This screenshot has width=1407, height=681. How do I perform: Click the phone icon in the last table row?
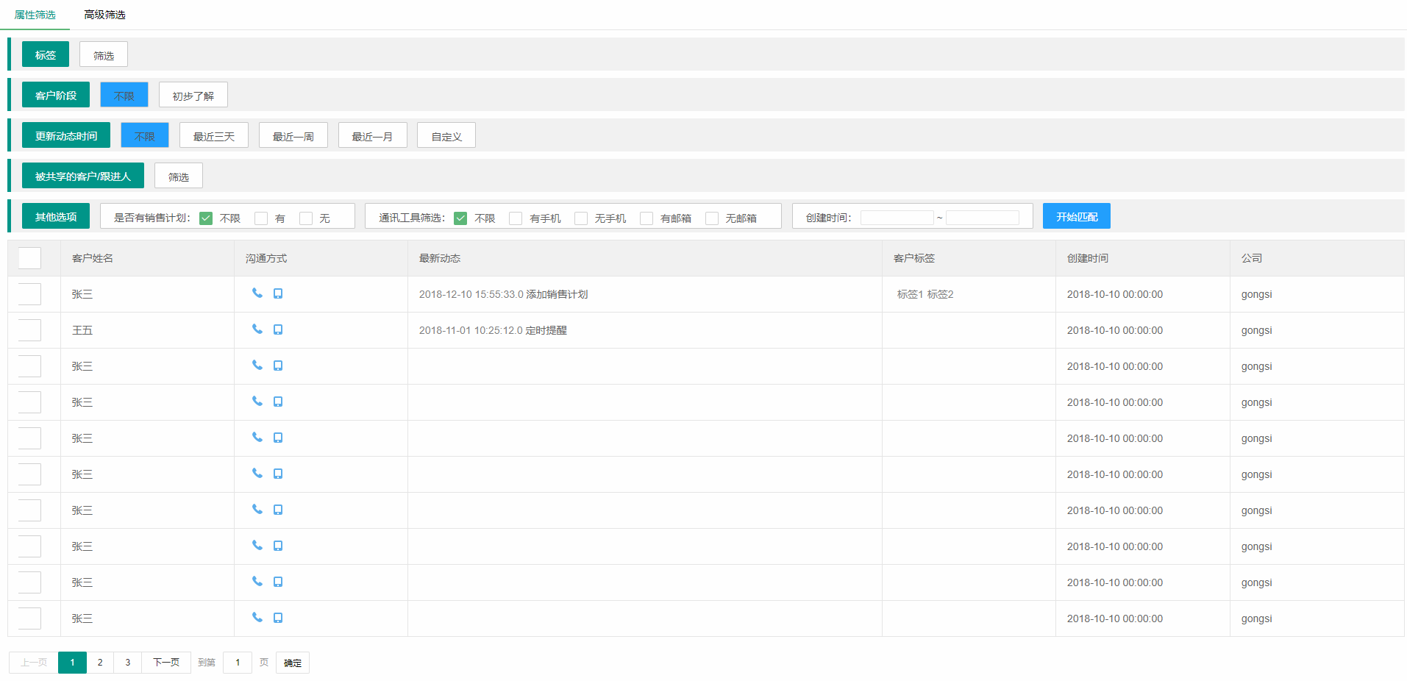tap(257, 617)
